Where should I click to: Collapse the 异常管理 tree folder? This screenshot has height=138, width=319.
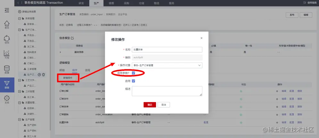[x=20, y=18]
